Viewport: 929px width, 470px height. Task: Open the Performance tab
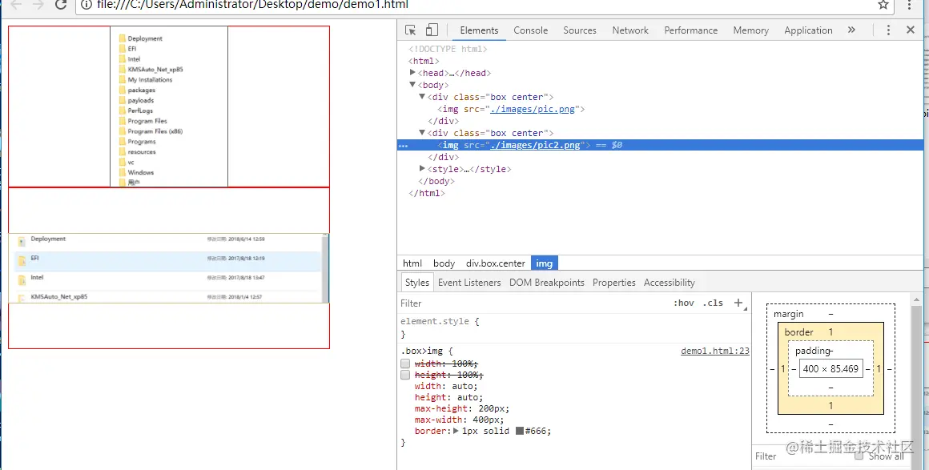691,30
